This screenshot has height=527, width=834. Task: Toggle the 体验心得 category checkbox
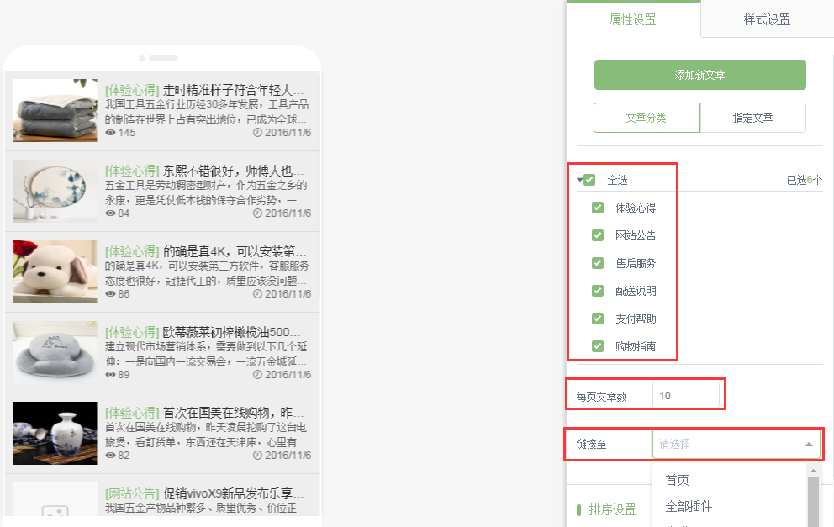[x=598, y=208]
